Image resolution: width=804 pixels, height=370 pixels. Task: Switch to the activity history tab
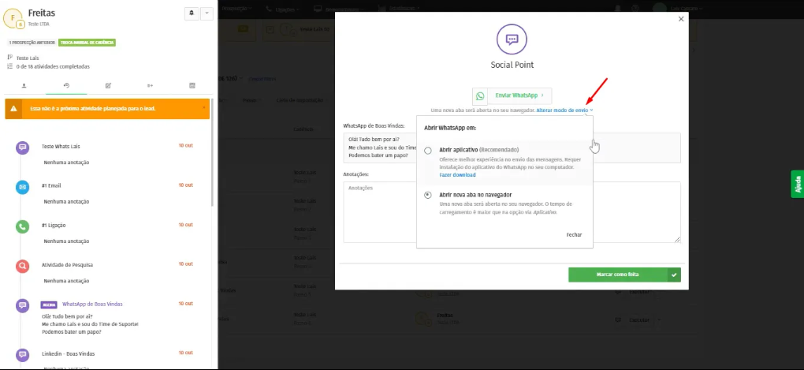66,86
